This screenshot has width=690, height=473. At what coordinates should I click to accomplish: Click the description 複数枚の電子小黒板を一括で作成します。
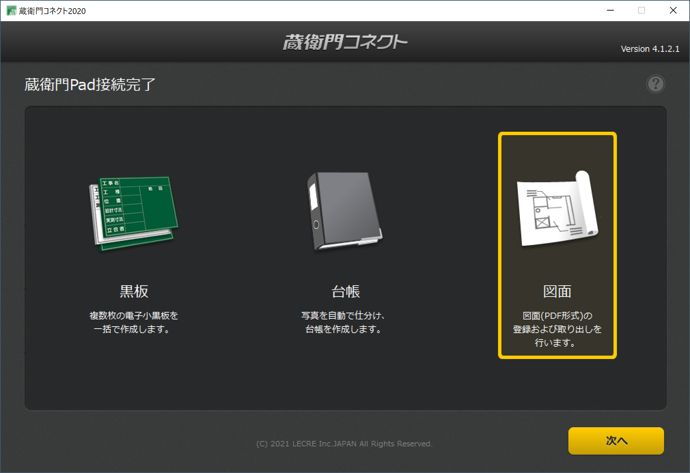134,322
